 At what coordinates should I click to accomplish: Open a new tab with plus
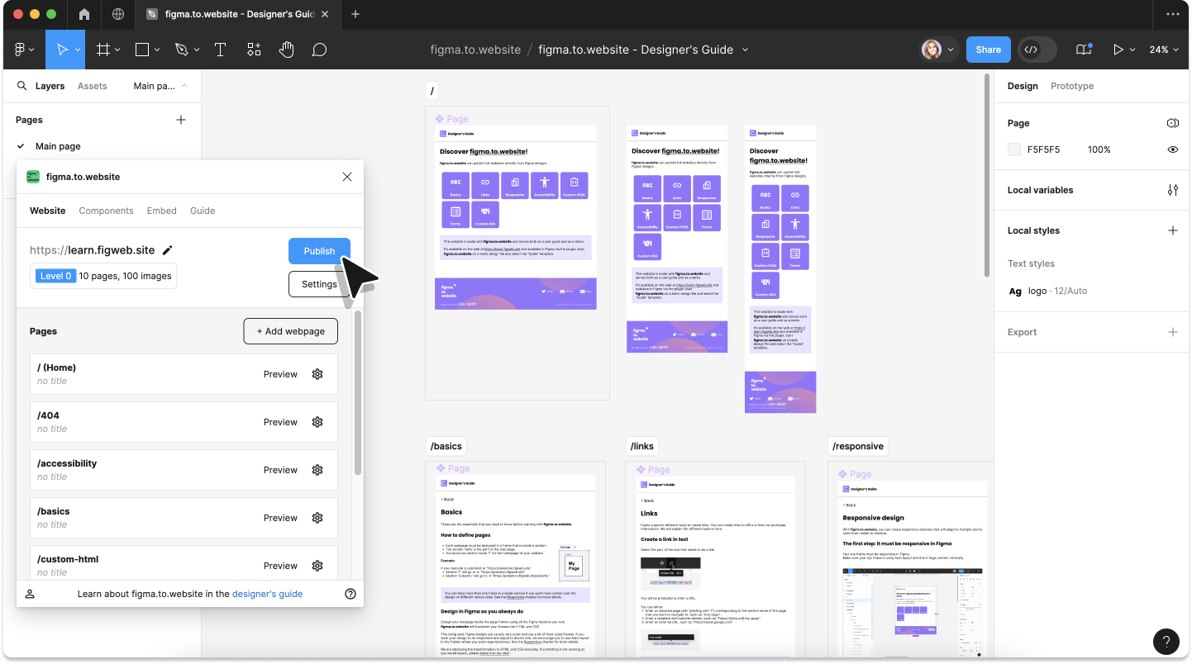click(x=355, y=14)
